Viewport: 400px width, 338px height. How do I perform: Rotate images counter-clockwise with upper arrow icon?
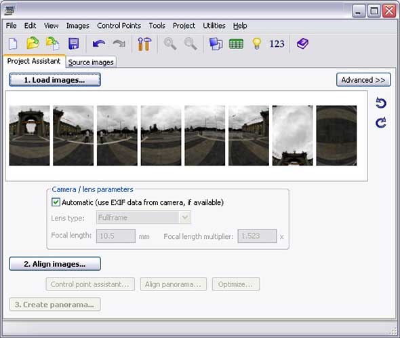click(381, 102)
